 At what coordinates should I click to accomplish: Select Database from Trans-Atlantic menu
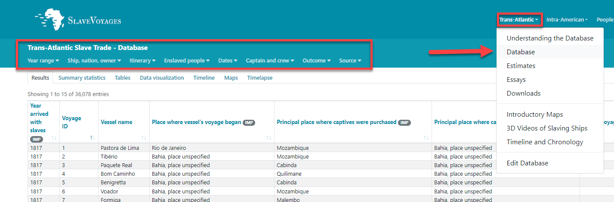(521, 52)
